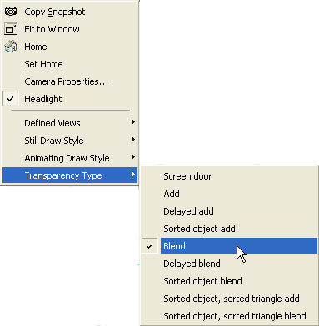Image resolution: width=319 pixels, height=326 pixels.
Task: Expand the Defined Views submenu arrow
Action: 133,122
